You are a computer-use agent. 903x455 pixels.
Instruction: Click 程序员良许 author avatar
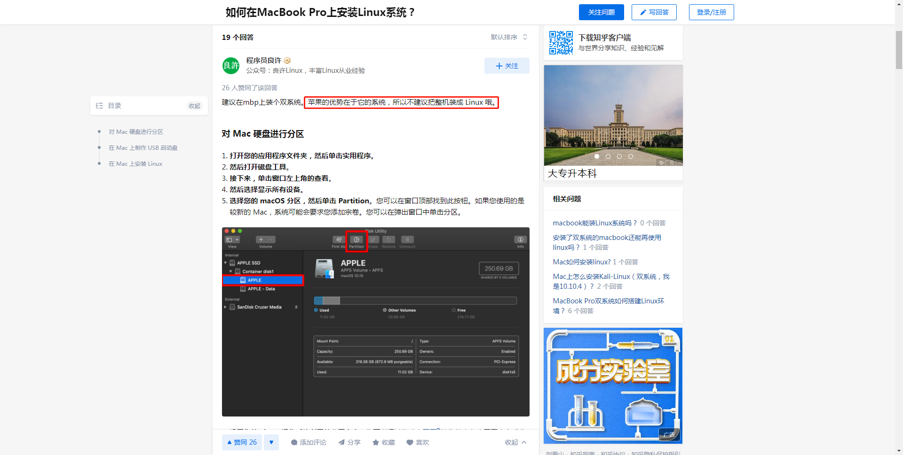[x=231, y=66]
